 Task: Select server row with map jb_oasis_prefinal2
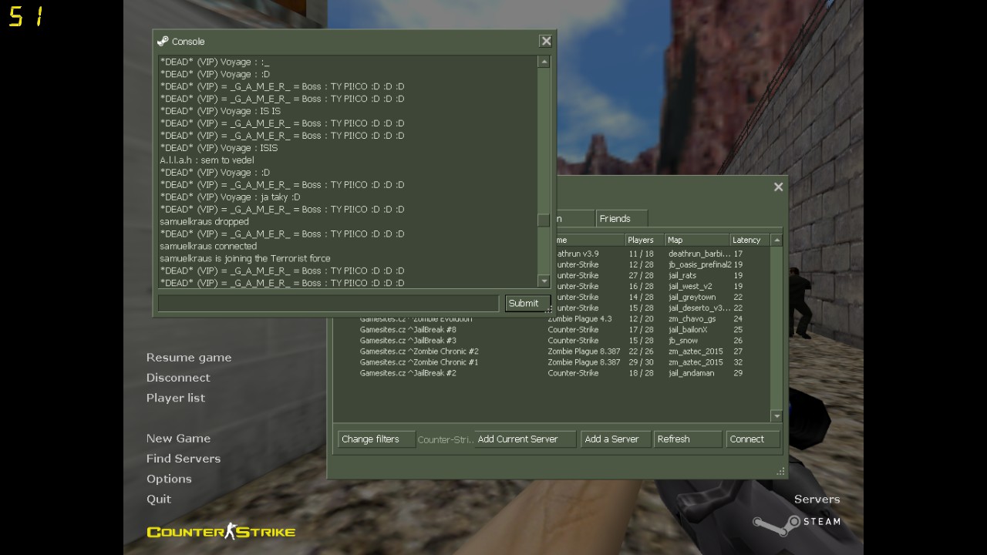pos(663,264)
